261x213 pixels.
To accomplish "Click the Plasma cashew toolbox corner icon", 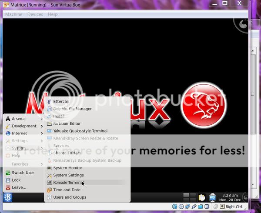I will click(x=243, y=25).
